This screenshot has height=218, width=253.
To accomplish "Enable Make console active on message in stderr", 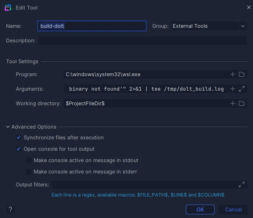I will tap(29, 172).
